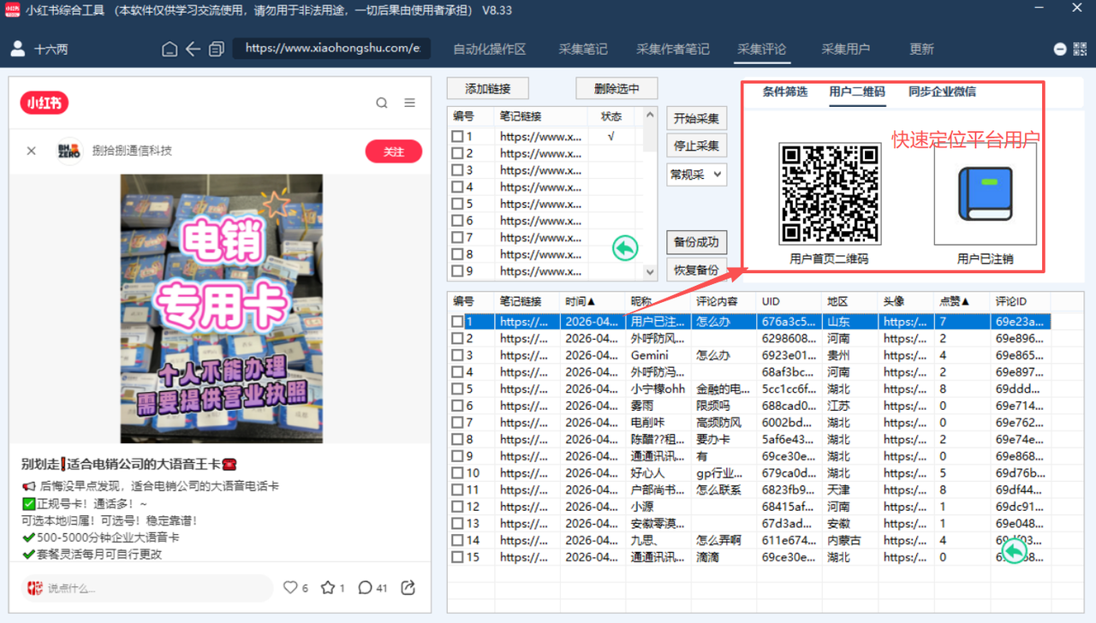Open the hamburger menu in Xiaohongshu page
Image resolution: width=1096 pixels, height=623 pixels.
pos(410,103)
